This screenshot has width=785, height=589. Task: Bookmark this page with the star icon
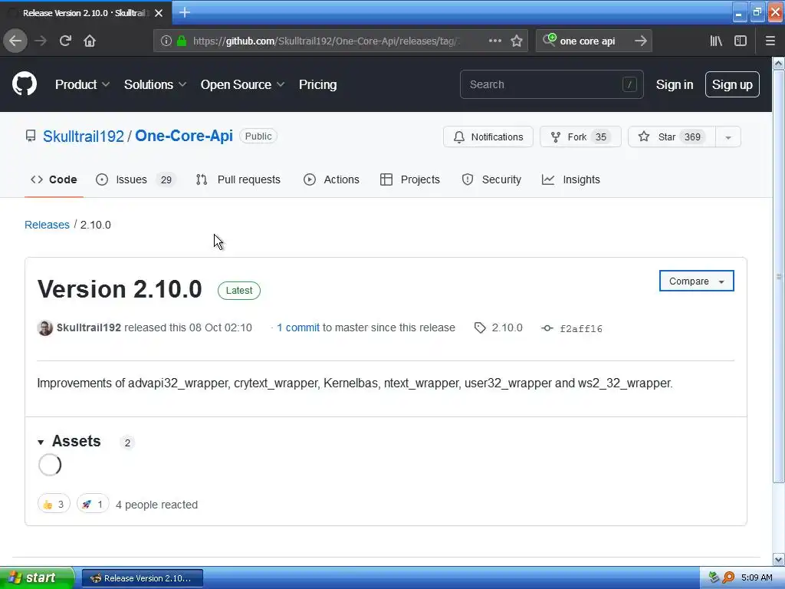coord(517,41)
